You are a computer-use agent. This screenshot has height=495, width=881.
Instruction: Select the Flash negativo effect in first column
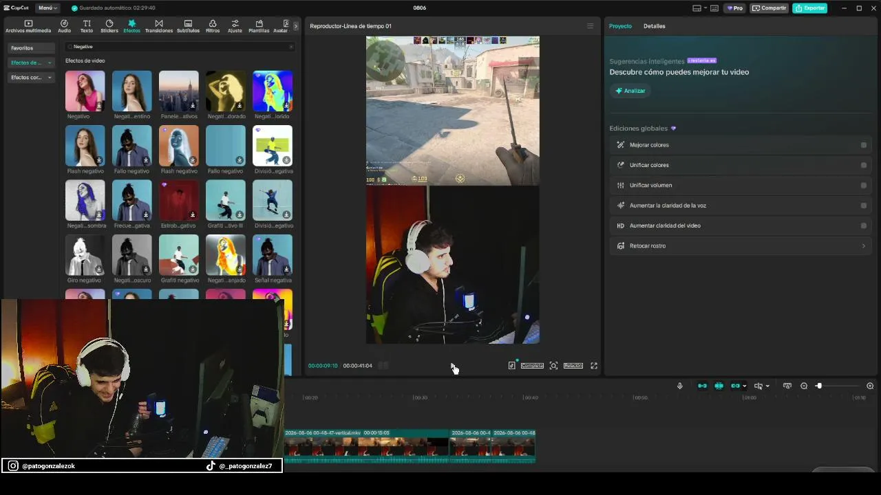(x=85, y=146)
